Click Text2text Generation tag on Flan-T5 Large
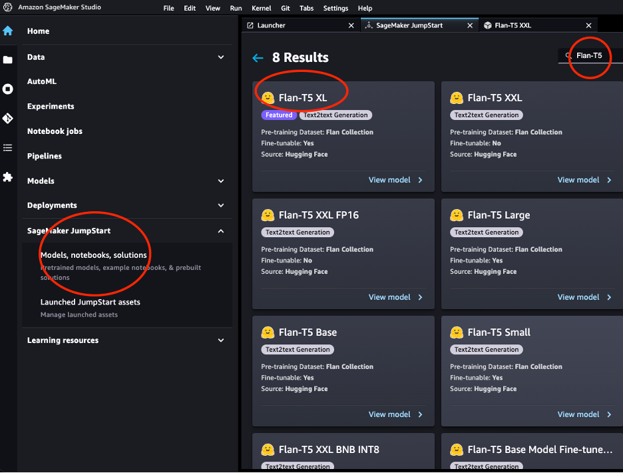 click(487, 233)
